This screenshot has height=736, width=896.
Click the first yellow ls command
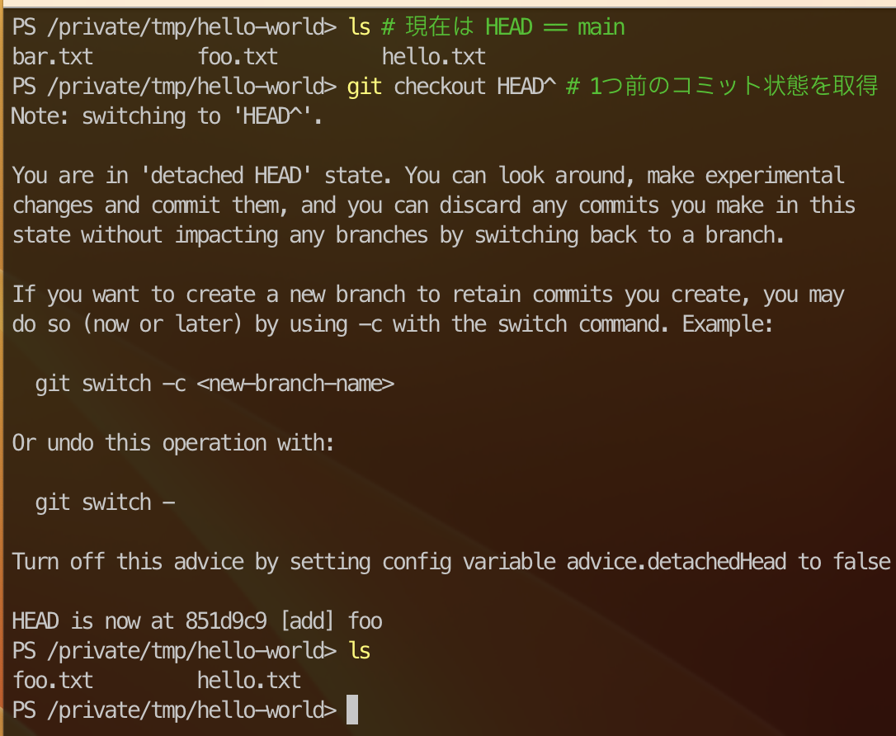pos(360,27)
